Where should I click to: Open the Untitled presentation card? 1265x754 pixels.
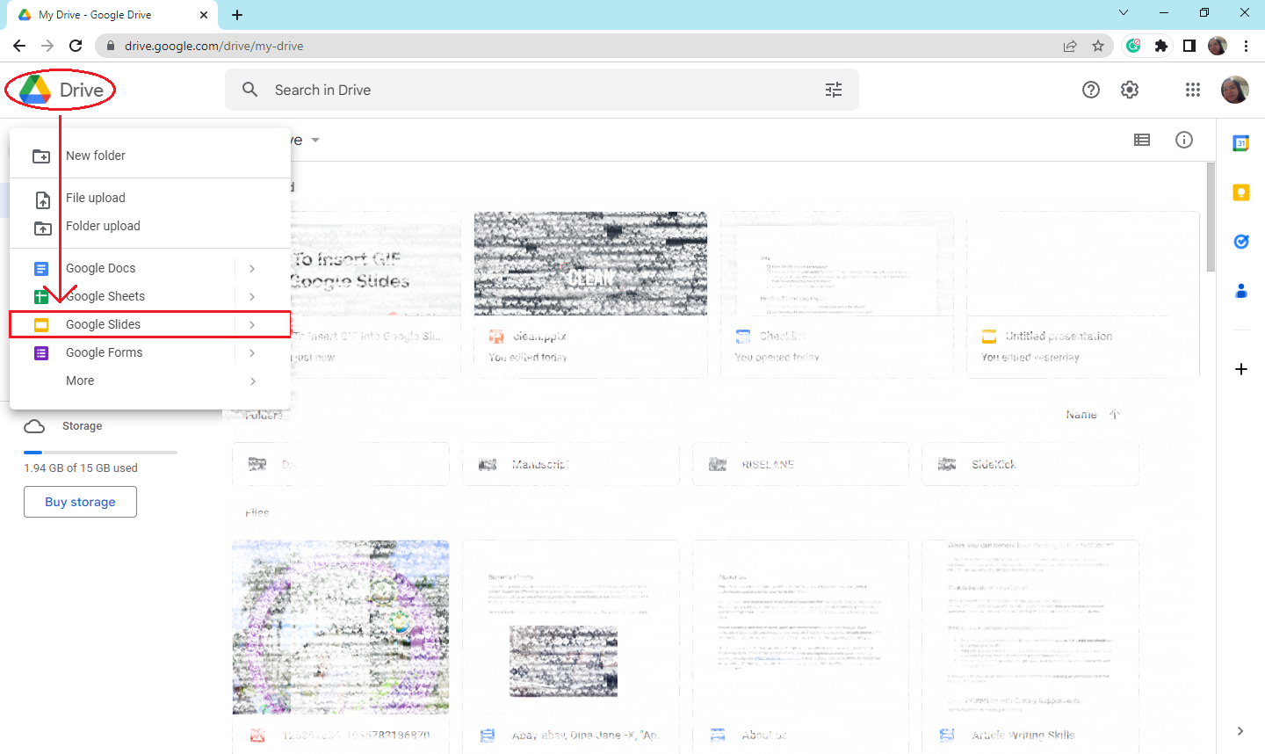coord(1083,294)
